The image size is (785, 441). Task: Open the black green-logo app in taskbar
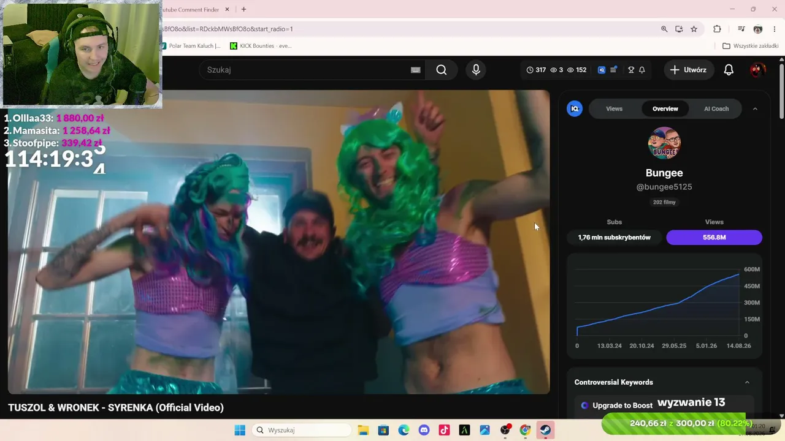point(464,430)
